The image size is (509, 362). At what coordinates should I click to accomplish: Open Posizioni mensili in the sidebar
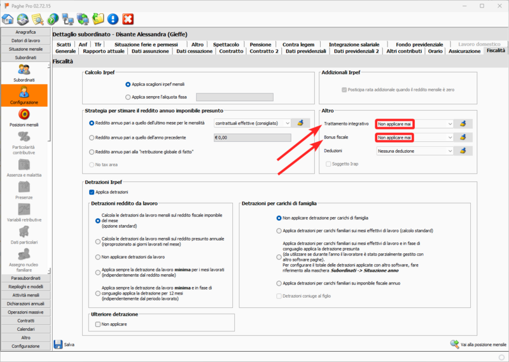[x=24, y=116]
